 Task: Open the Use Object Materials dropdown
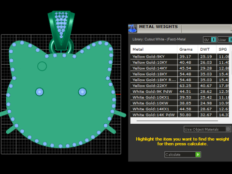pyautogui.click(x=207, y=129)
